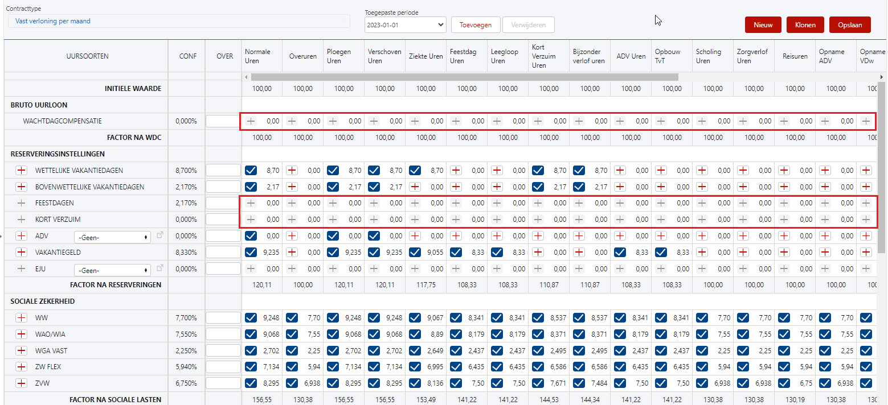The width and height of the screenshot is (888, 405).
Task: Uncheck ZW FLEX checkbox under Reisuren
Action: tap(784, 367)
